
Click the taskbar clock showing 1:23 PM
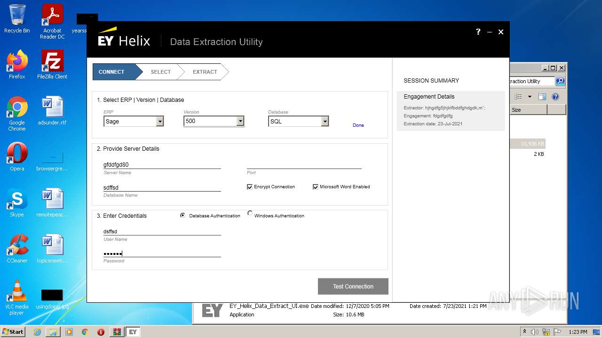(578, 332)
